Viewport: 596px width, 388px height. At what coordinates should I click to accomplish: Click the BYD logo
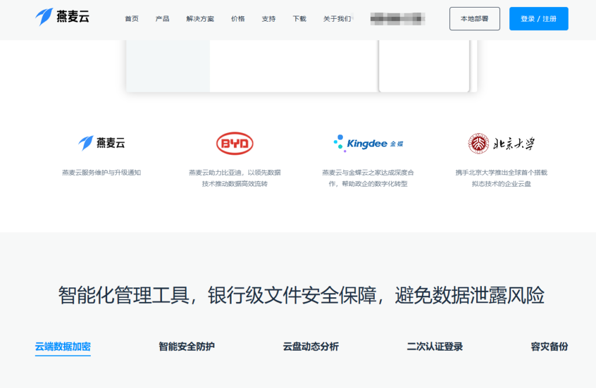[235, 143]
